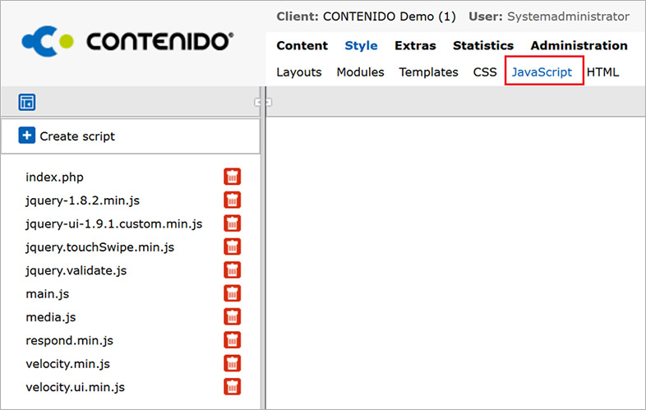Open the media.js script

(x=51, y=317)
